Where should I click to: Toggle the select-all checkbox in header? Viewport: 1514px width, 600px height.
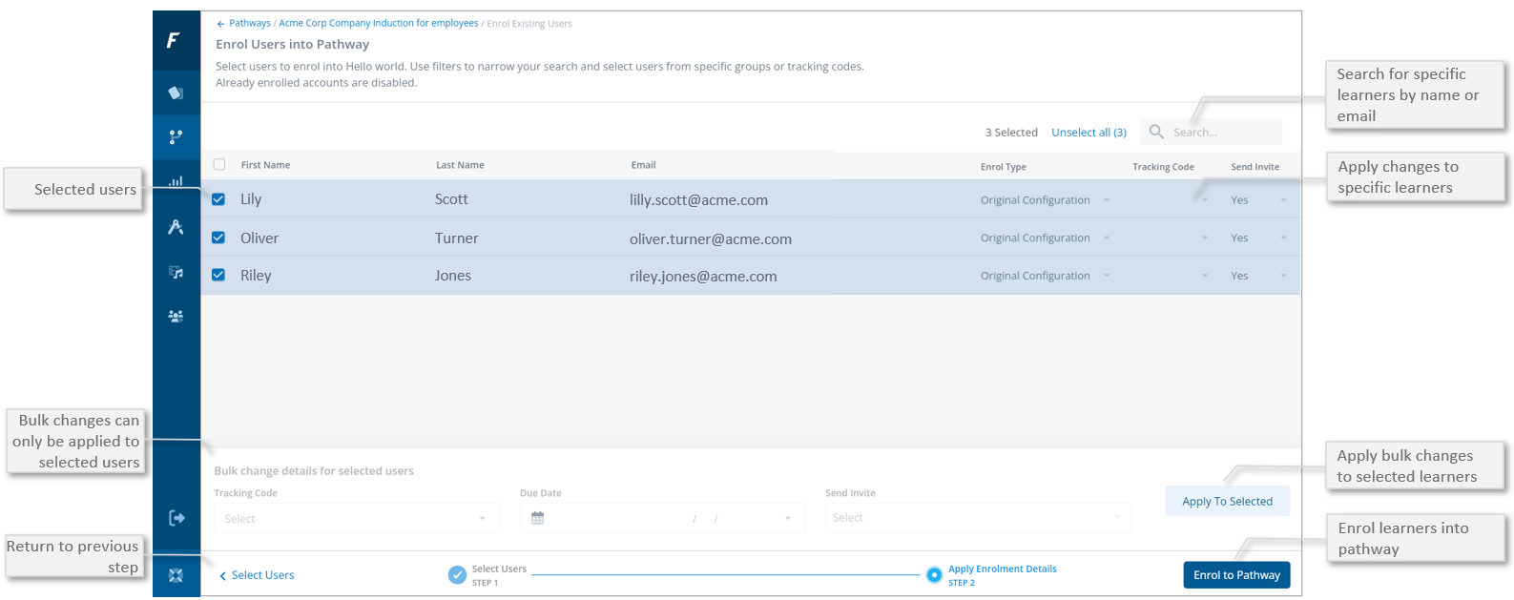point(219,165)
